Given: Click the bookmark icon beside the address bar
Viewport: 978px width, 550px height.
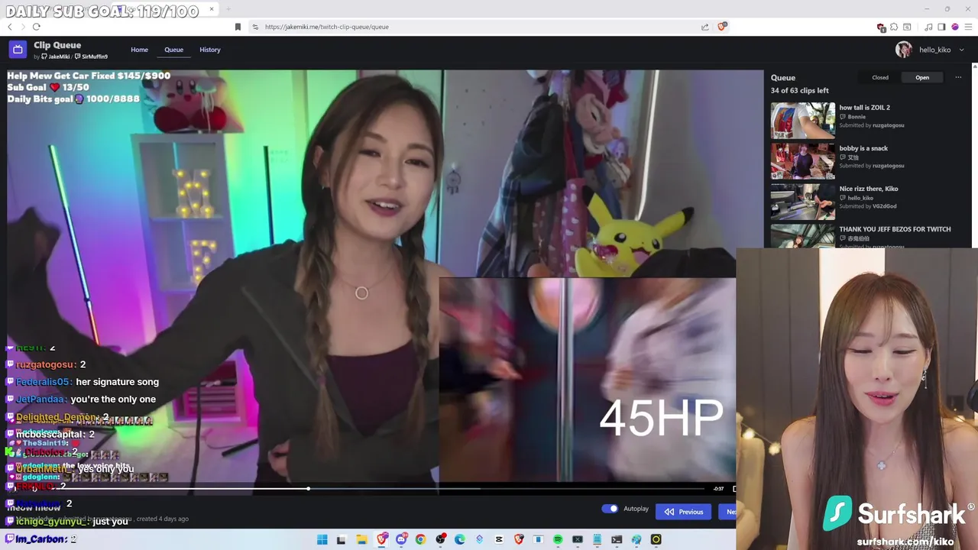Looking at the screenshot, I should click(238, 27).
